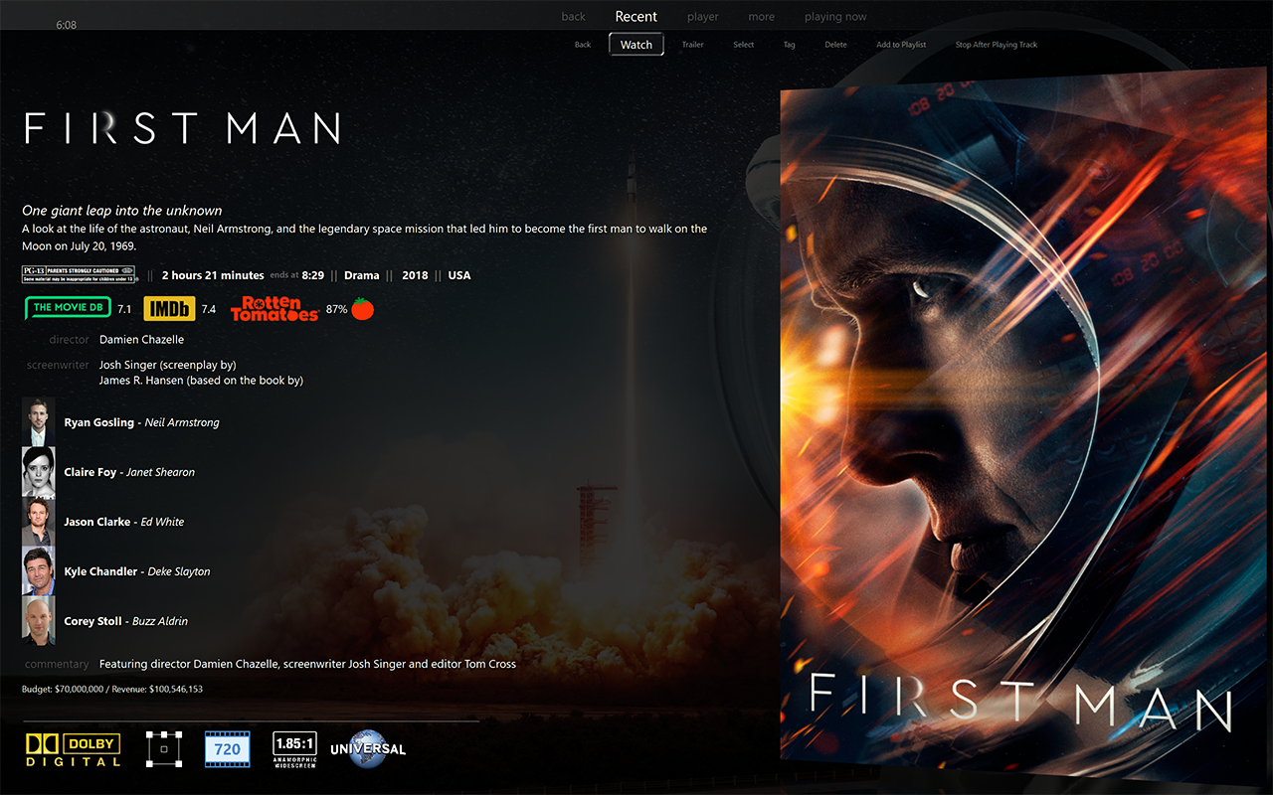1273x795 pixels.
Task: Click Ryan Gosling - Neil Armstrong text
Action: (x=141, y=422)
